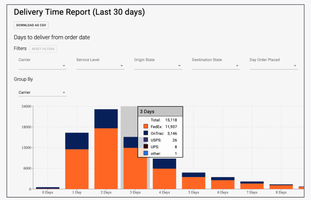Click the Reset Filters button
Viewport: 311px width, 200px height.
tap(43, 49)
